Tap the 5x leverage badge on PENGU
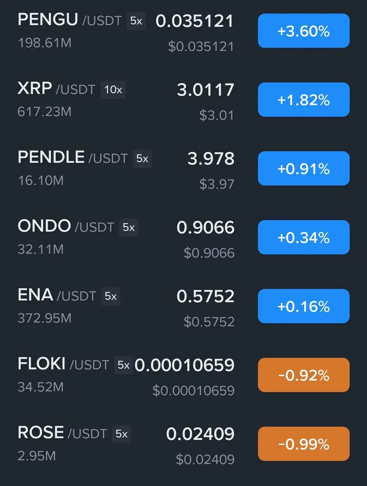 point(136,21)
